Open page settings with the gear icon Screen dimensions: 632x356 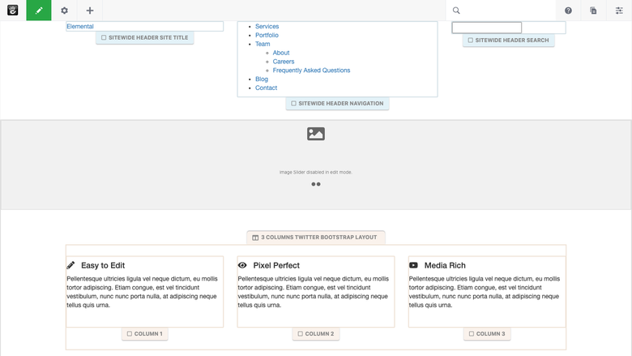[64, 11]
